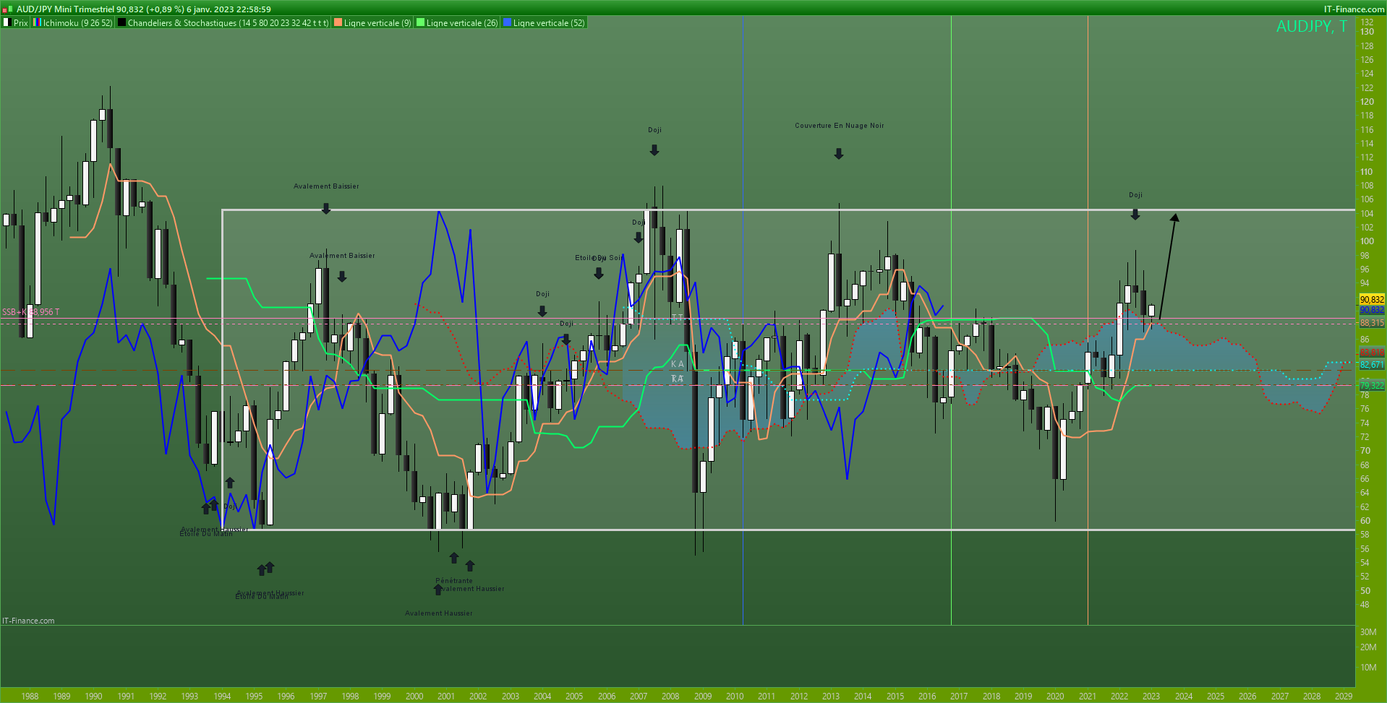The width and height of the screenshot is (1387, 703).
Task: Click the 30M volume axis label
Action: 1368,632
